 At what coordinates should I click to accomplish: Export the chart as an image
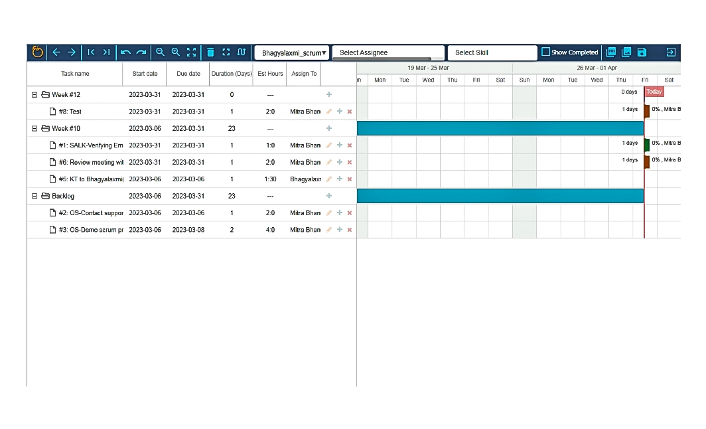[626, 52]
